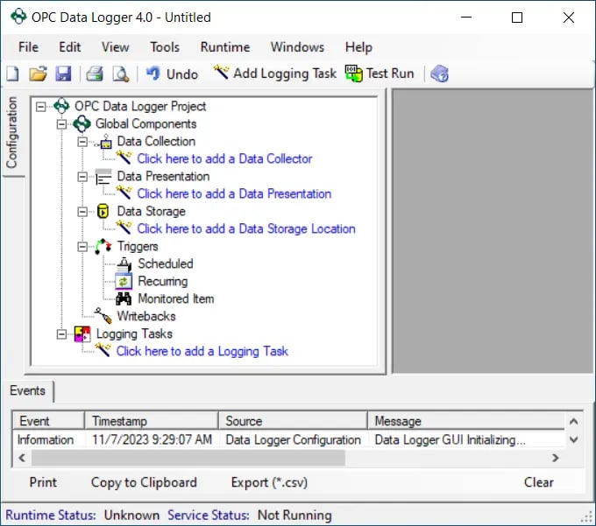Click the Events horizontal scrollbar right arrow
The height and width of the screenshot is (526, 596).
tap(555, 458)
